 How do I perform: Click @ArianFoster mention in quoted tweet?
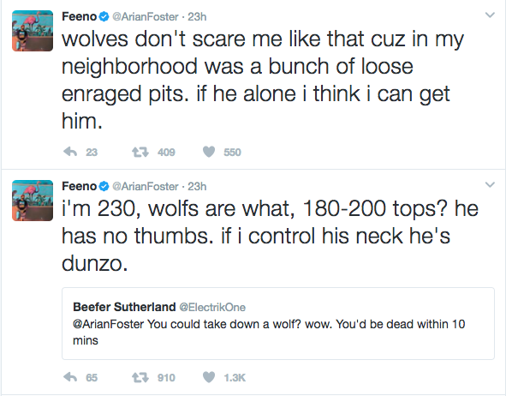(x=109, y=324)
